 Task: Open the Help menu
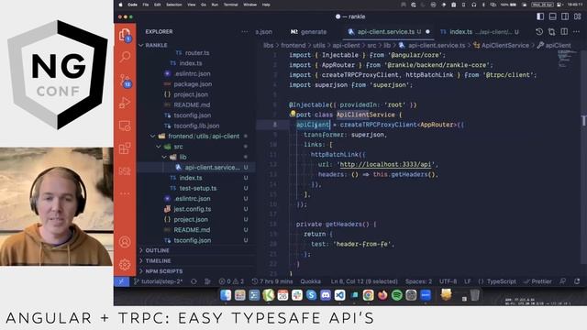click(x=266, y=5)
